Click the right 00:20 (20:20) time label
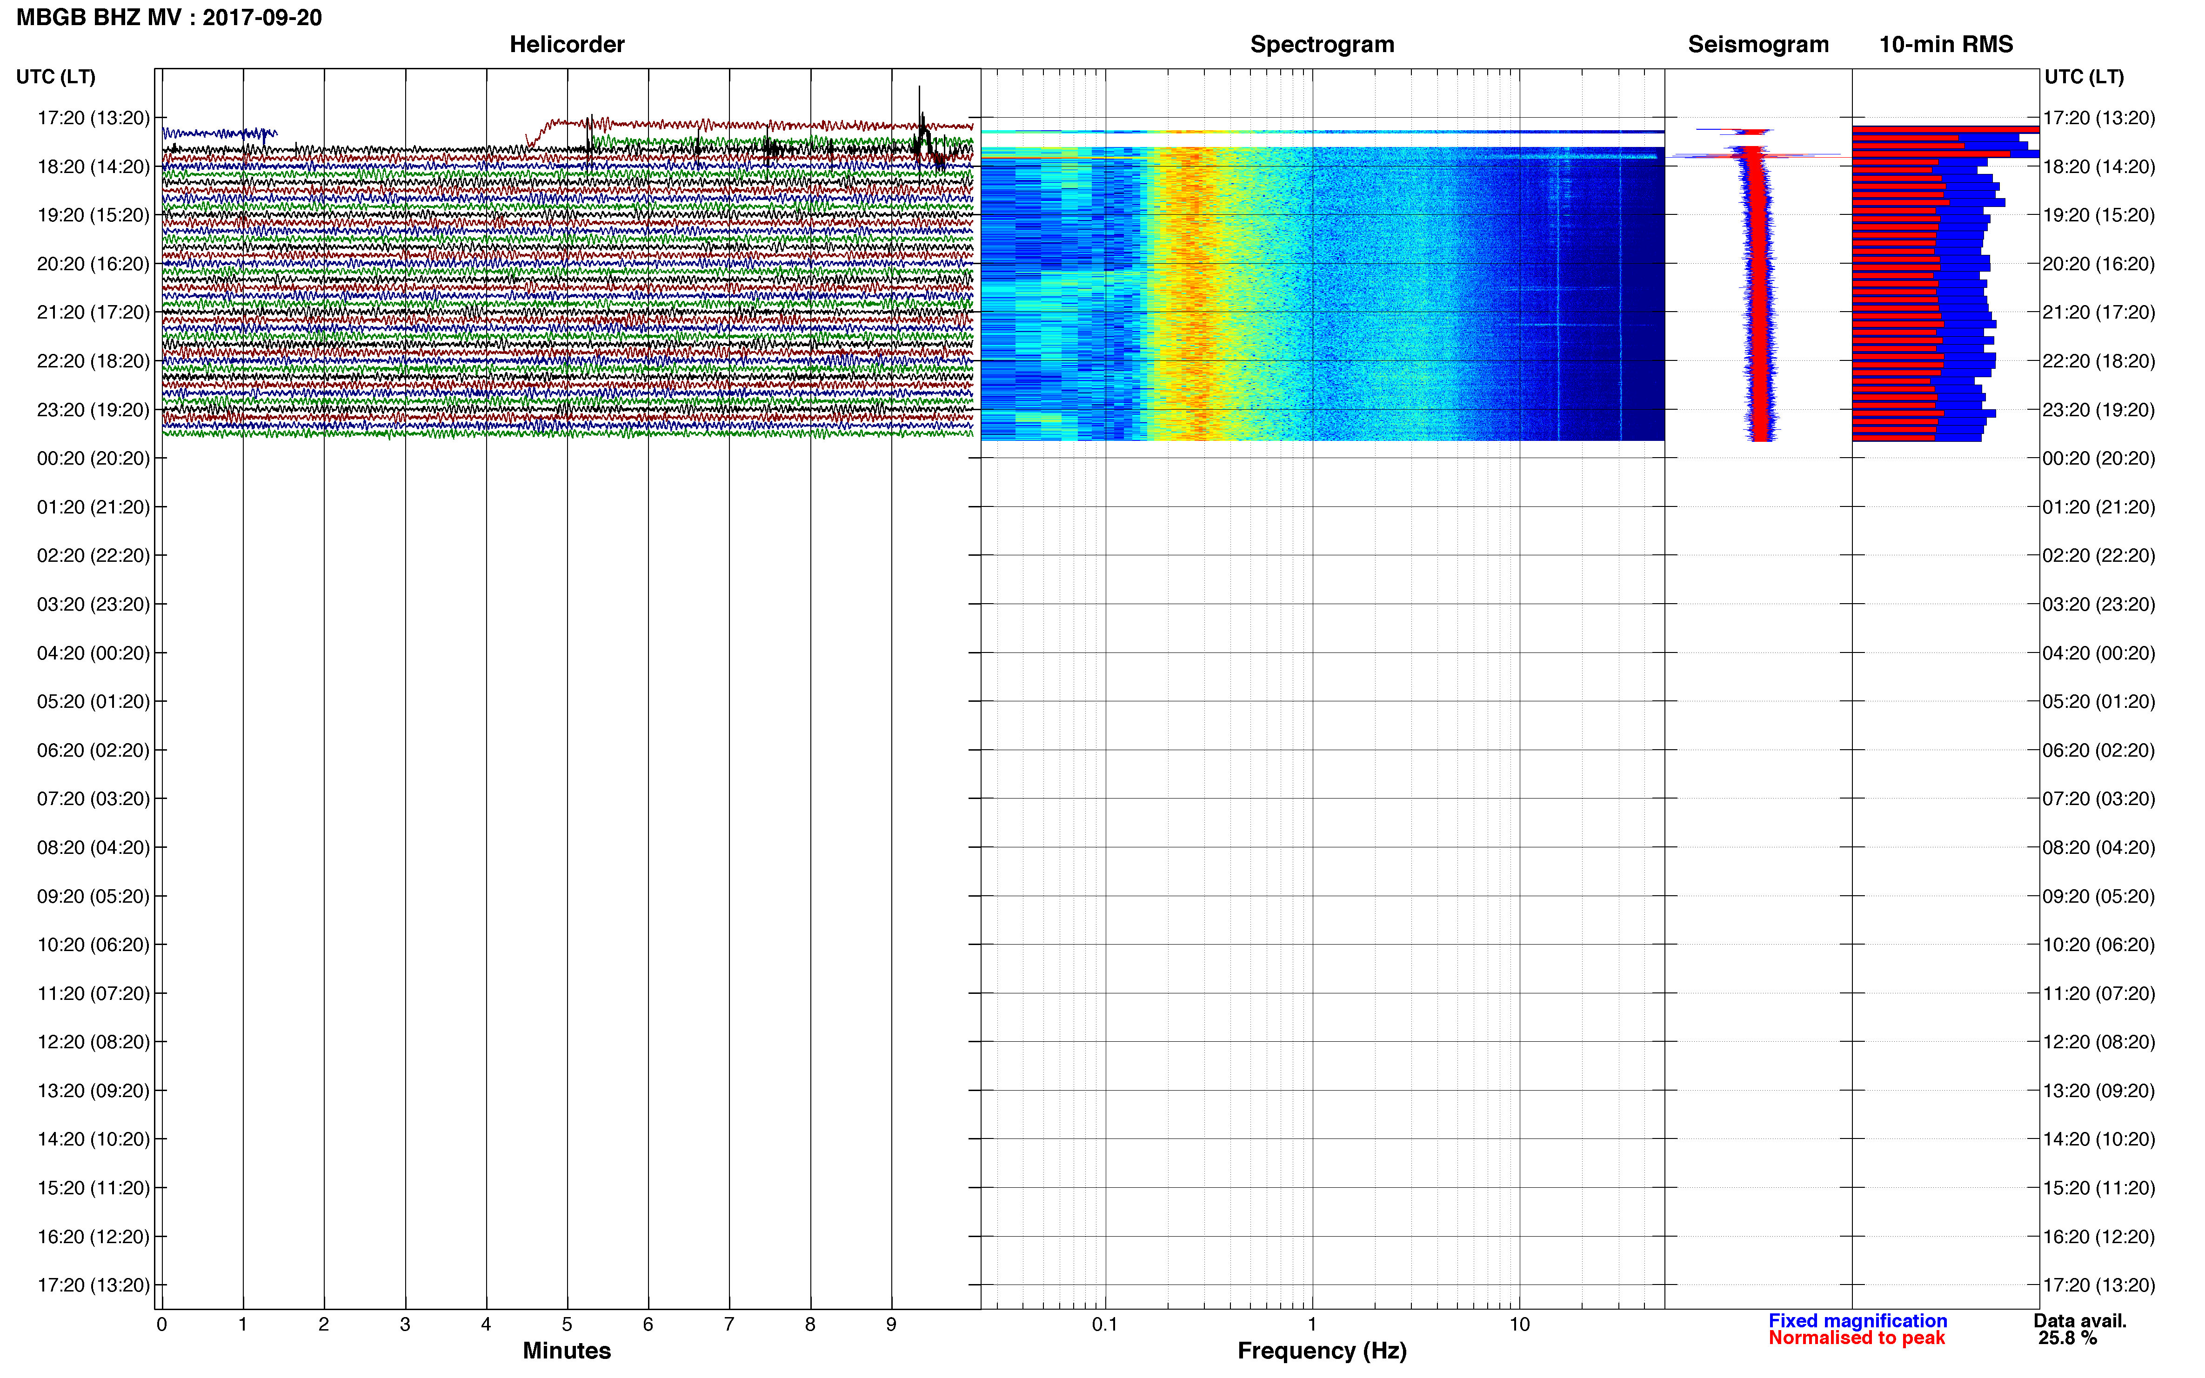2205x1378 pixels. coord(2099,458)
